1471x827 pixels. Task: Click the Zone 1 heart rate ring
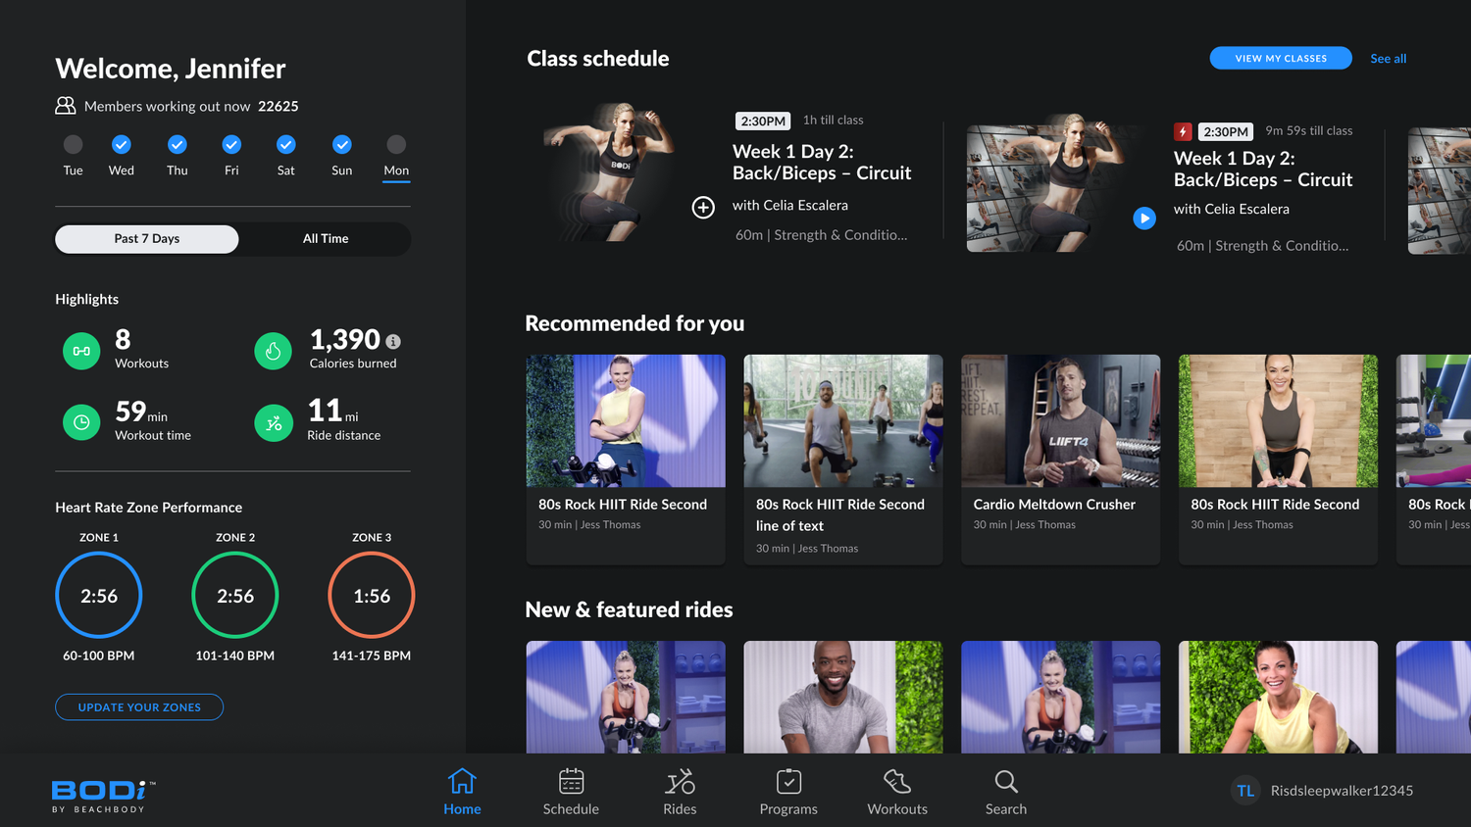(99, 595)
